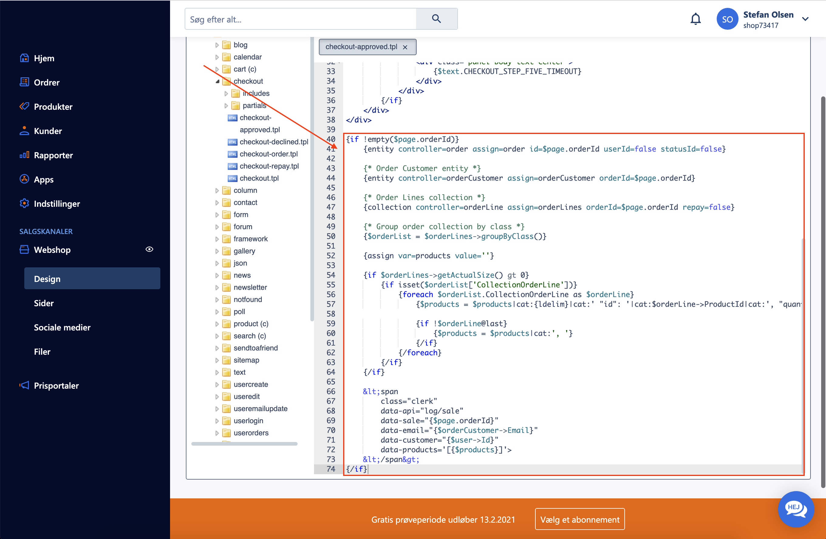Click Vælg et abonnement button
Screen dimensions: 826x539
580,519
